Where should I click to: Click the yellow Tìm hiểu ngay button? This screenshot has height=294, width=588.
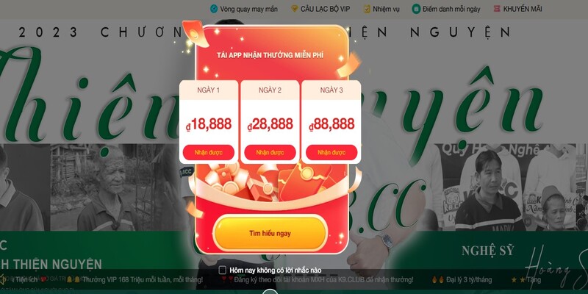pyautogui.click(x=270, y=233)
